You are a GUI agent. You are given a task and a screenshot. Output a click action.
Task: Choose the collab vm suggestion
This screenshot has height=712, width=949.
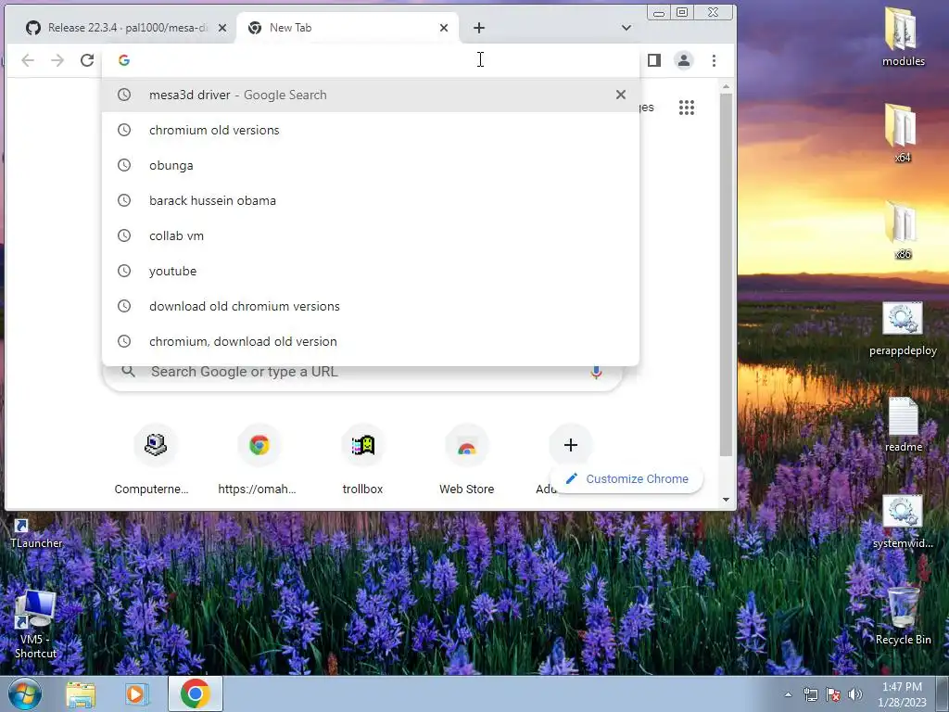[371, 235]
